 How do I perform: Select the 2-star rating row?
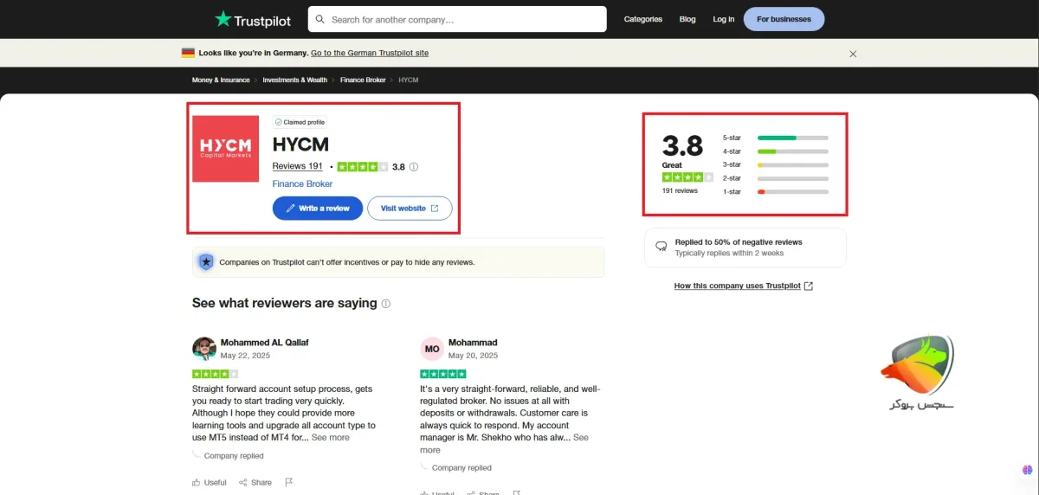775,178
